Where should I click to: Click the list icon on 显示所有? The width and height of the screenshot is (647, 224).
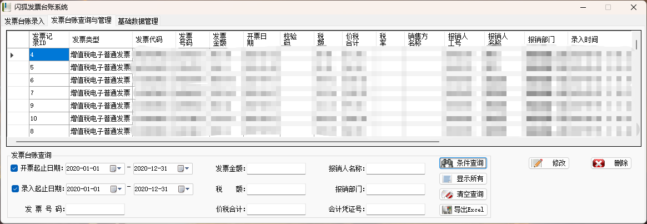[447, 179]
